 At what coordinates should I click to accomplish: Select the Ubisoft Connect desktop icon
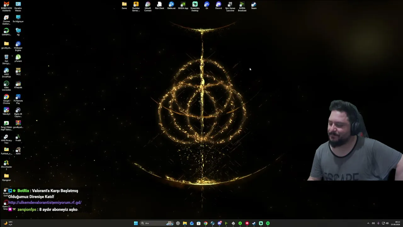[x=148, y=7]
